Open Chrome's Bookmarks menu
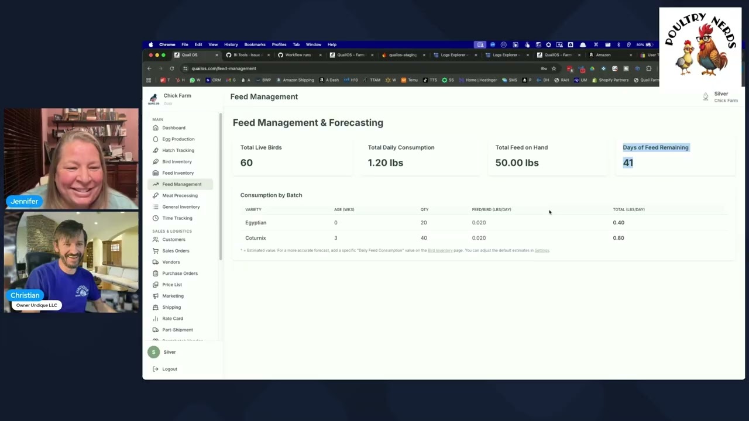This screenshot has width=749, height=421. 255,44
